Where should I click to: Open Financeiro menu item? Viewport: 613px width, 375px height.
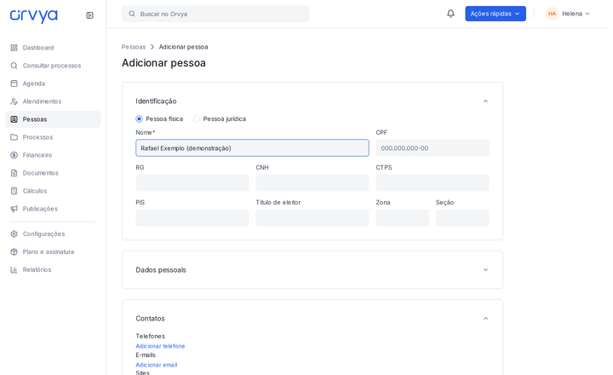53,155
